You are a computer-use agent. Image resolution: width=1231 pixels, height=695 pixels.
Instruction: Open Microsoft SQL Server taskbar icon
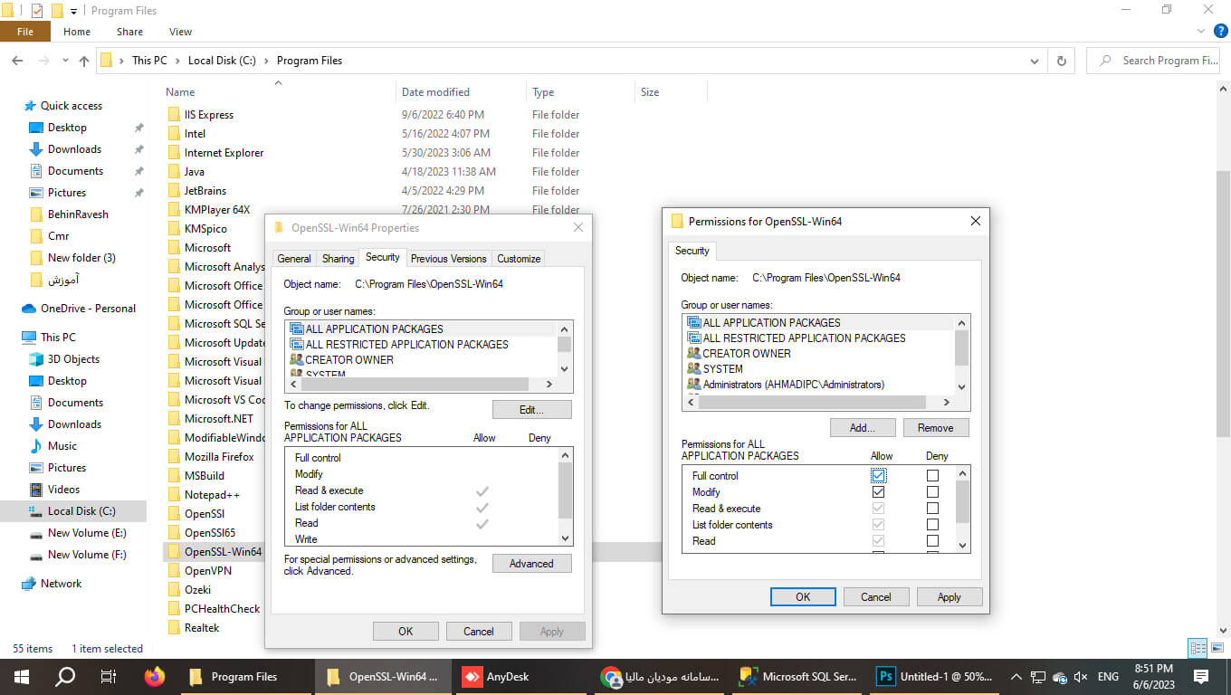tap(798, 676)
